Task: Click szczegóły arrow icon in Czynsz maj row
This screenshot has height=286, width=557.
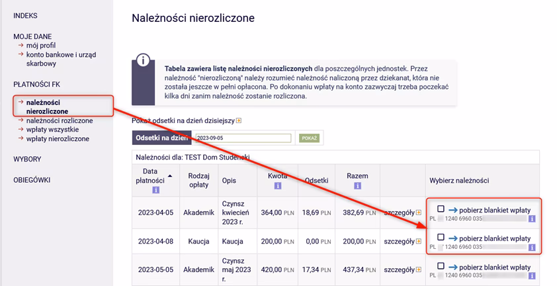Action: (x=419, y=269)
